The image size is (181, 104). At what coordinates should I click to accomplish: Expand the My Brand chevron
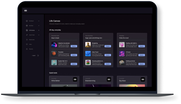[39, 21]
